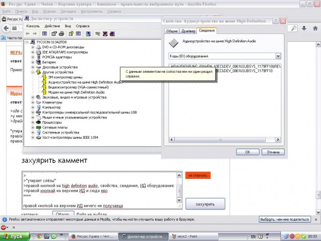Click the comment text area on the web page
The width and height of the screenshot is (321, 241).
click(99, 190)
